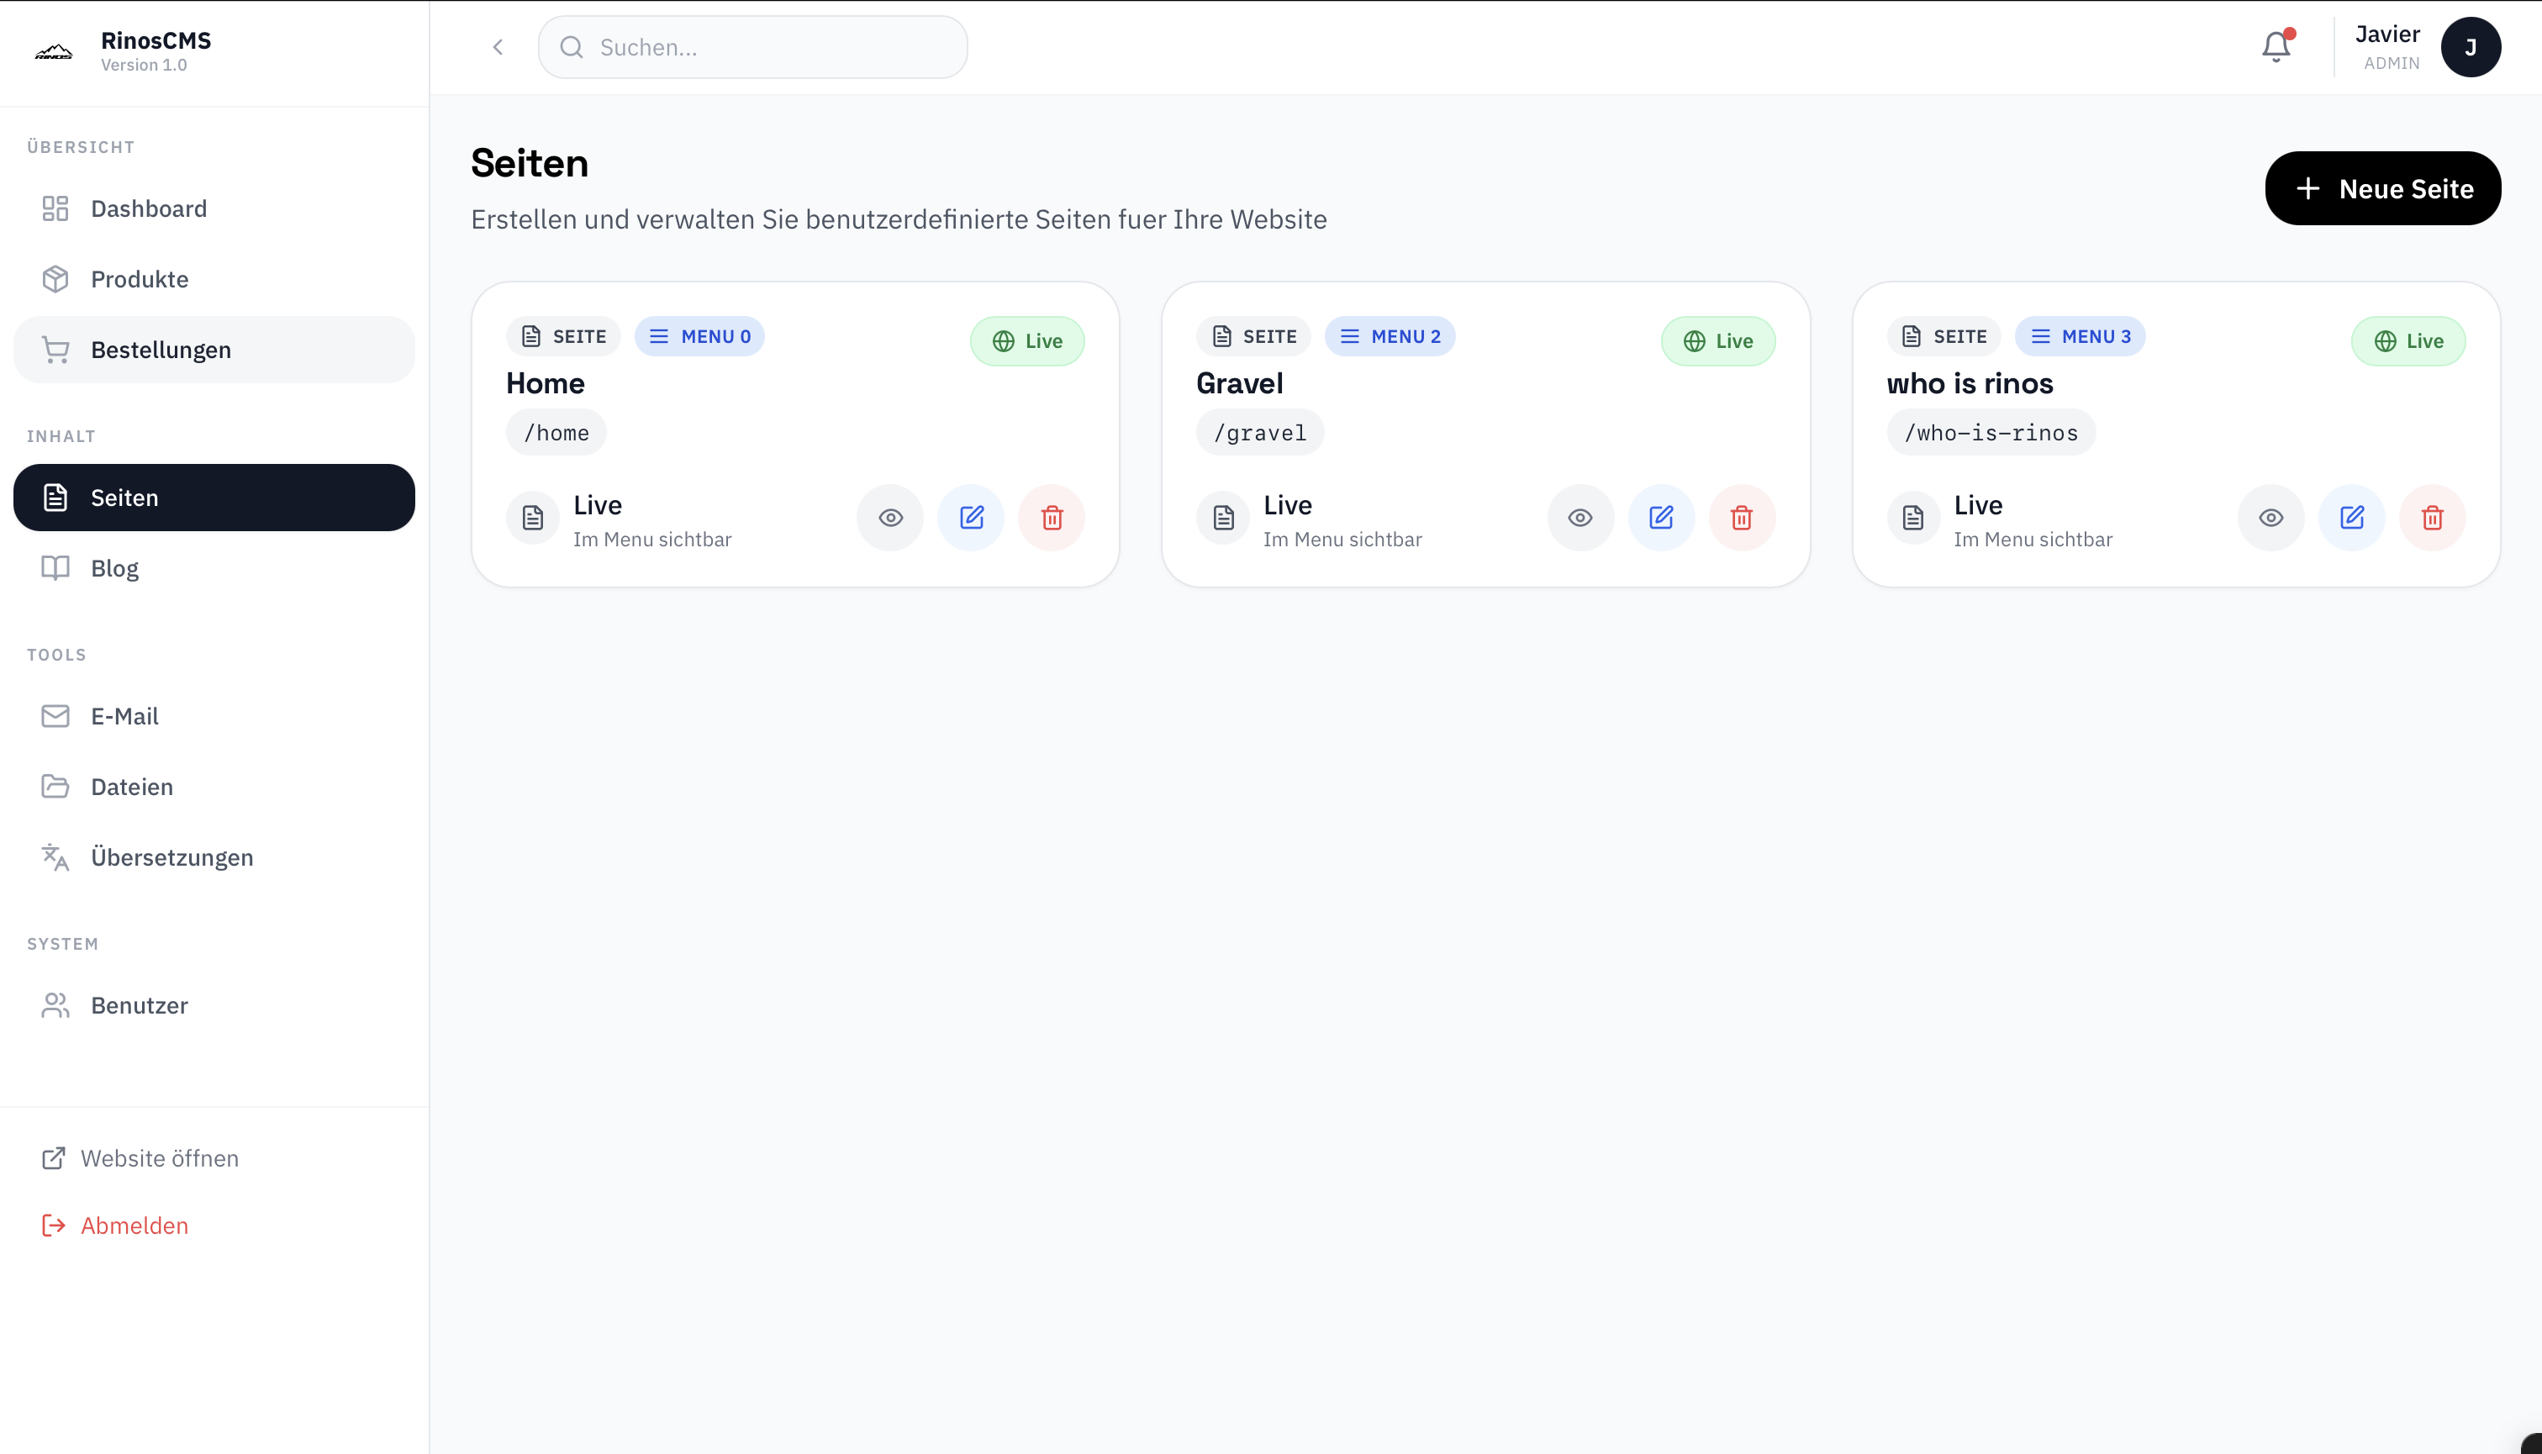Click SEITE badge on Gravel card

coord(1253,336)
